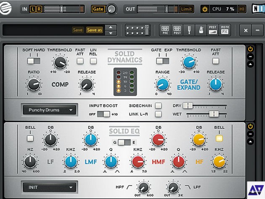The height and width of the screenshot is (199, 265).
Task: Open the MSTR FX section
Action: click(225, 30)
